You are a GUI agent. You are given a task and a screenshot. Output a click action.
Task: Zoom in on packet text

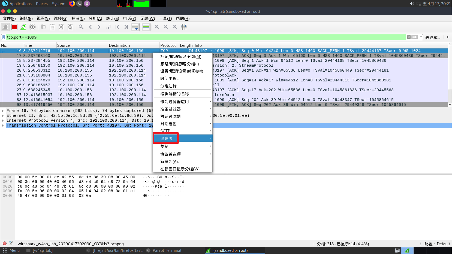[x=157, y=27]
